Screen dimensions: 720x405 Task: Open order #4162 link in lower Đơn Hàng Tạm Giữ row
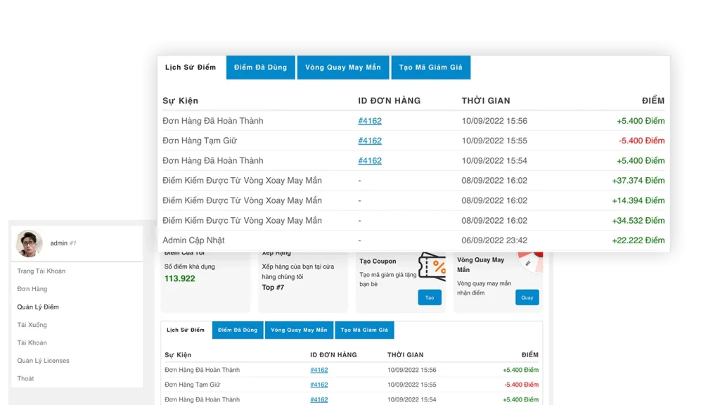point(319,385)
